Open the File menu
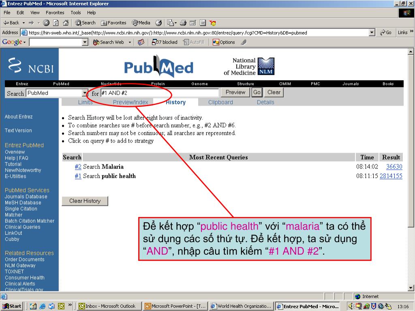Viewport: 415px width, 311px height. [x=7, y=13]
